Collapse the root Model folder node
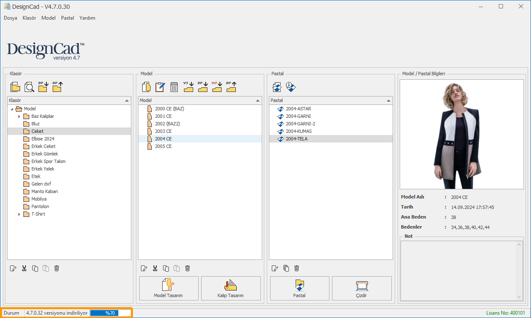531x318 pixels. pyautogui.click(x=12, y=109)
